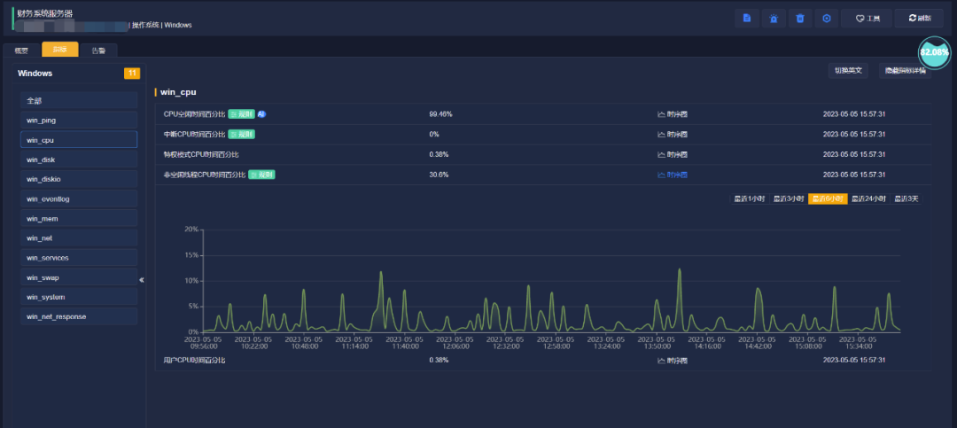Click the 用户CPU时间百分比 metric name

pyautogui.click(x=194, y=361)
